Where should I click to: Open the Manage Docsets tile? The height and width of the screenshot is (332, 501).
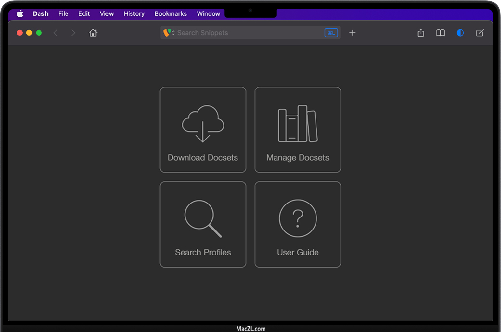[298, 130]
